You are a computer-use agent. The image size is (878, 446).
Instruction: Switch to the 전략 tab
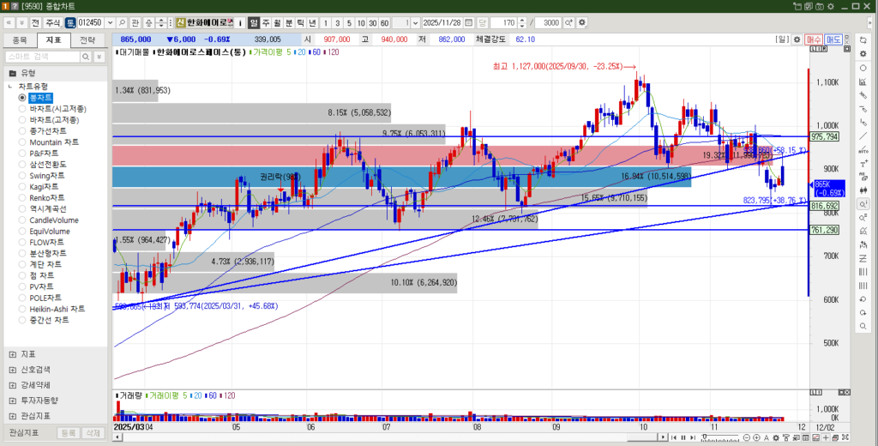[x=87, y=39]
